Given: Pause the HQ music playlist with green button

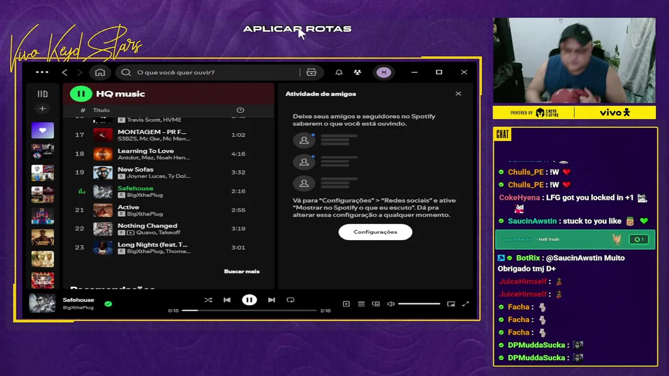Looking at the screenshot, I should (81, 94).
